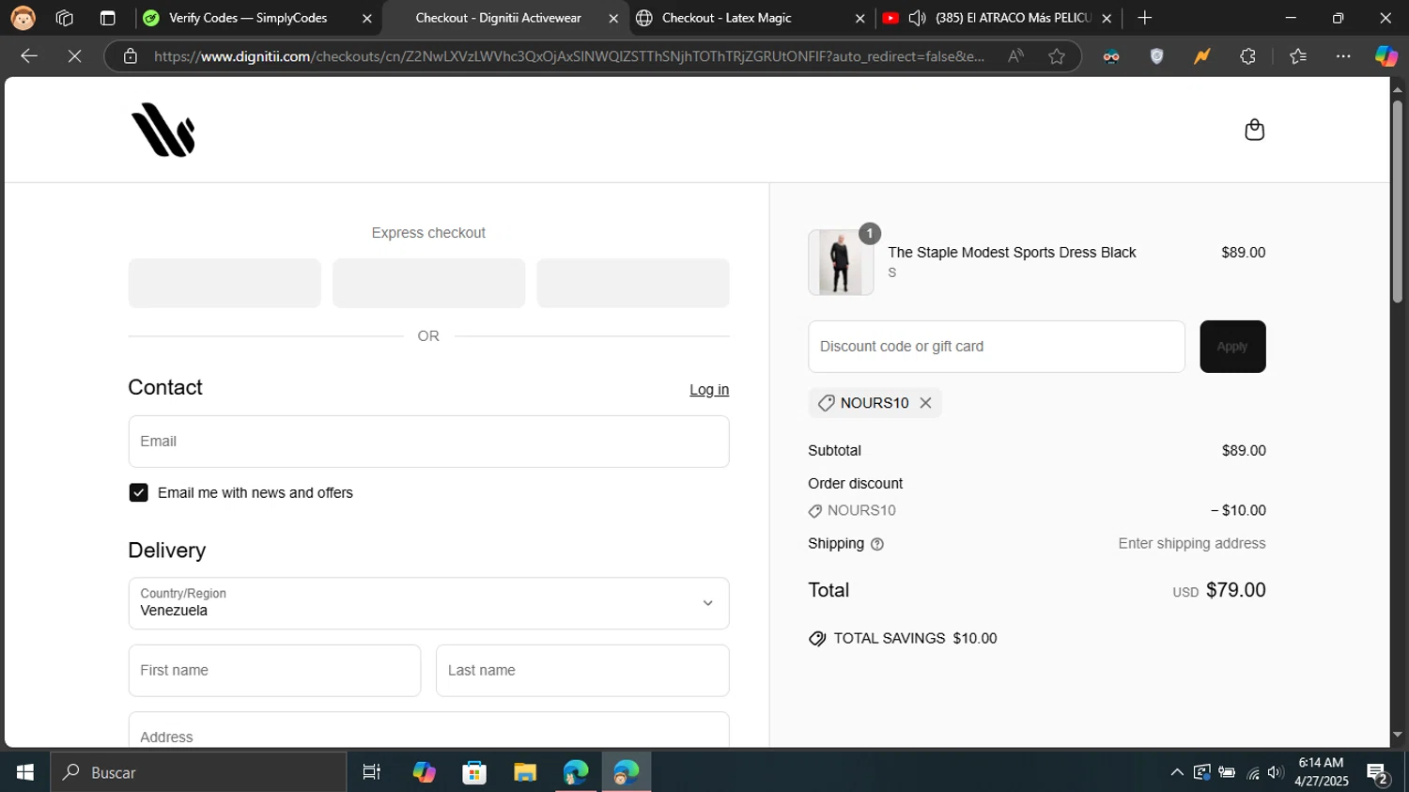Click the Log in link
This screenshot has width=1409, height=792.
[x=709, y=390]
